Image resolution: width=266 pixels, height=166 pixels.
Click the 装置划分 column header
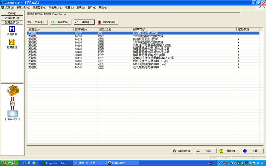tap(51, 29)
